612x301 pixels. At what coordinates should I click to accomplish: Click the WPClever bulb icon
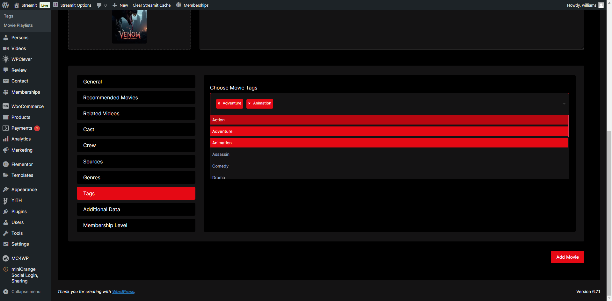6,59
